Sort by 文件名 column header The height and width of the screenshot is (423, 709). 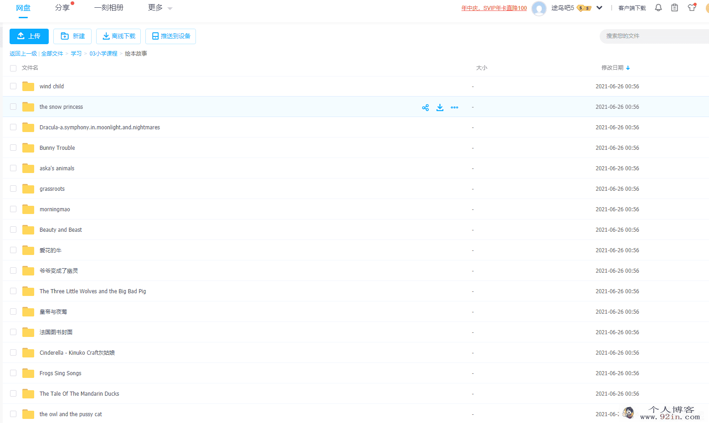coord(30,68)
